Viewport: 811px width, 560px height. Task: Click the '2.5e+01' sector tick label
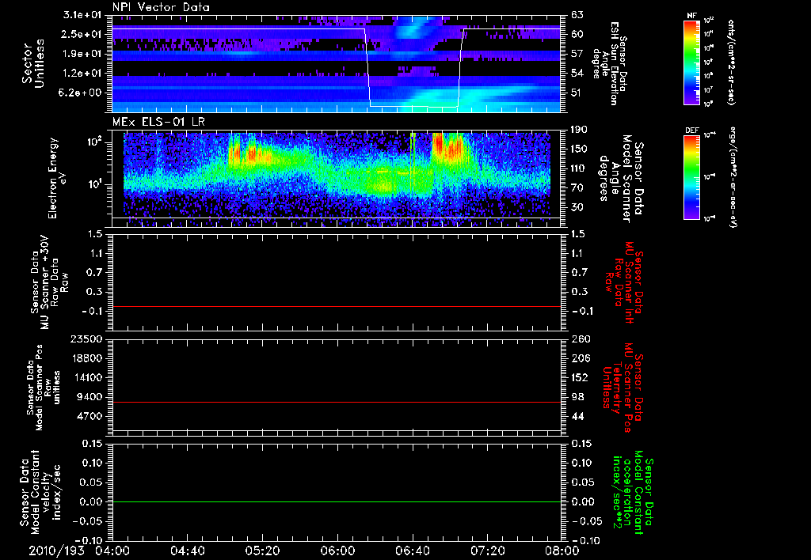pyautogui.click(x=82, y=34)
